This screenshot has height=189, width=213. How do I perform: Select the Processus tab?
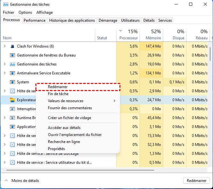click(x=11, y=20)
